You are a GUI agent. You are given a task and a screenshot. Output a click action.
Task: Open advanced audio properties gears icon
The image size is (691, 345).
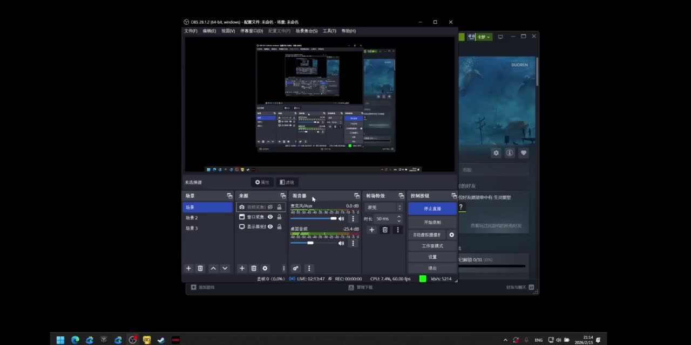[x=296, y=268]
